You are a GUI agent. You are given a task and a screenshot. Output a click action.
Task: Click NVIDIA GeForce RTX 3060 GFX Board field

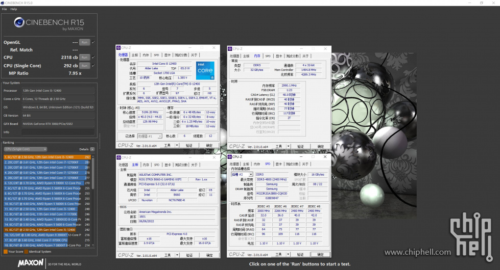pos(58,124)
